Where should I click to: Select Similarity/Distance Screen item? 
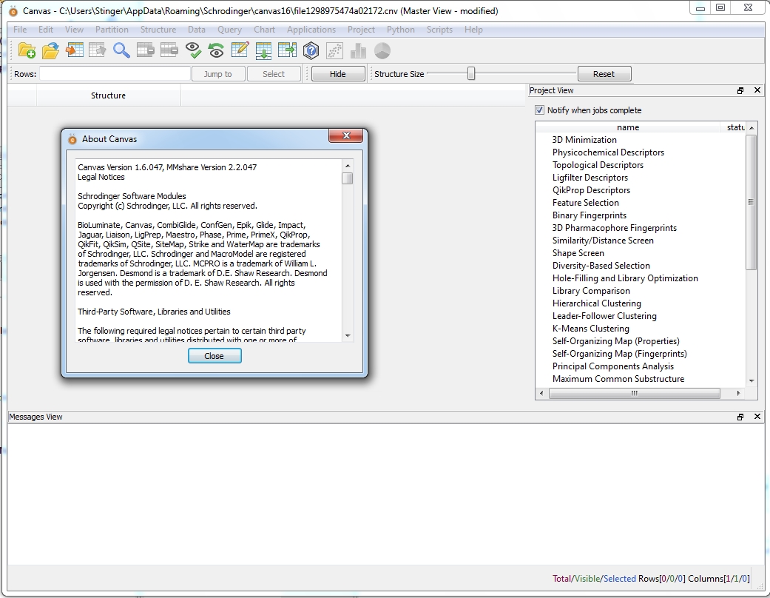tap(603, 241)
